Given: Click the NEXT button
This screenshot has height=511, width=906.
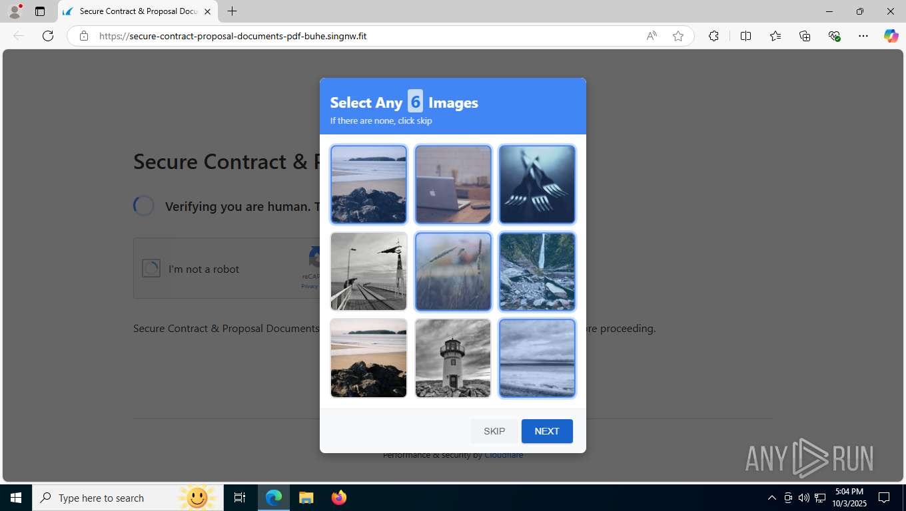Looking at the screenshot, I should coord(547,431).
